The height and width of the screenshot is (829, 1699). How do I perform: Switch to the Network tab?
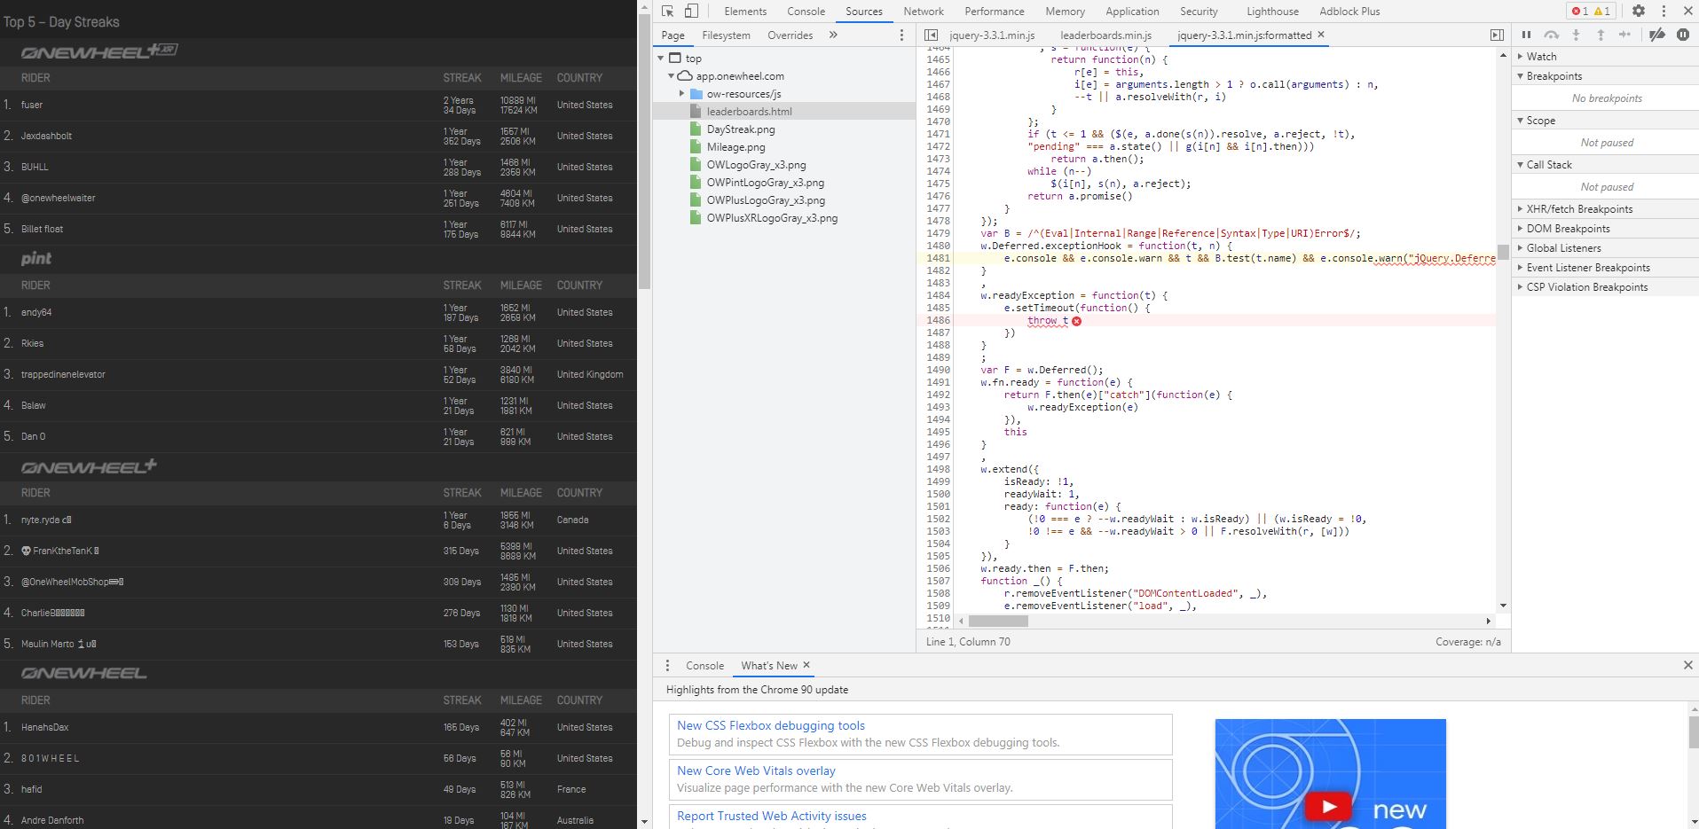(923, 12)
